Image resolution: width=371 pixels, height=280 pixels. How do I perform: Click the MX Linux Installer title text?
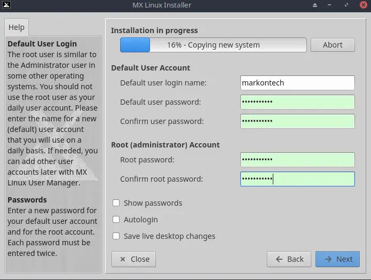point(162,5)
